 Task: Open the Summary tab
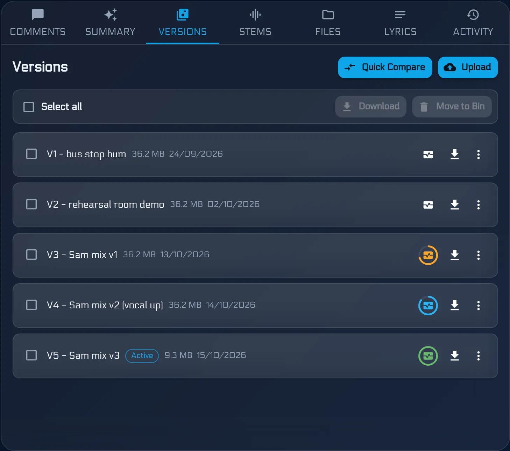[110, 23]
